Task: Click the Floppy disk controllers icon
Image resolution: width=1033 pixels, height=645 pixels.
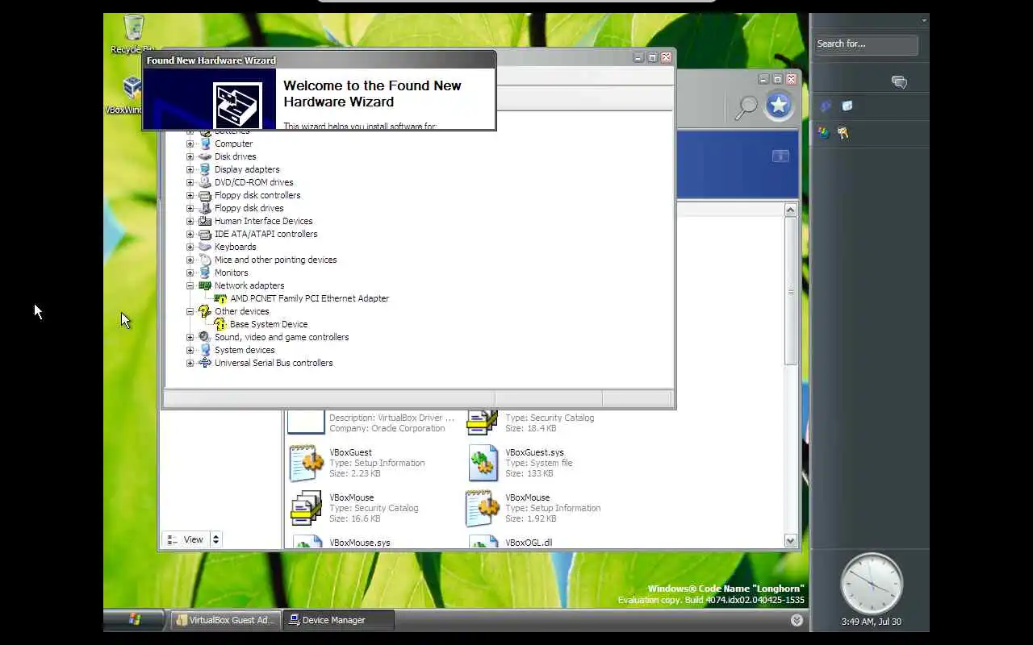Action: point(205,195)
